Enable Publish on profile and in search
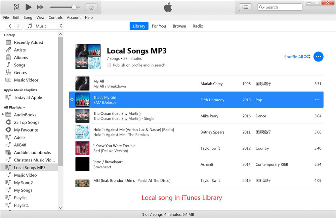The height and width of the screenshot is (218, 336). coord(109,65)
